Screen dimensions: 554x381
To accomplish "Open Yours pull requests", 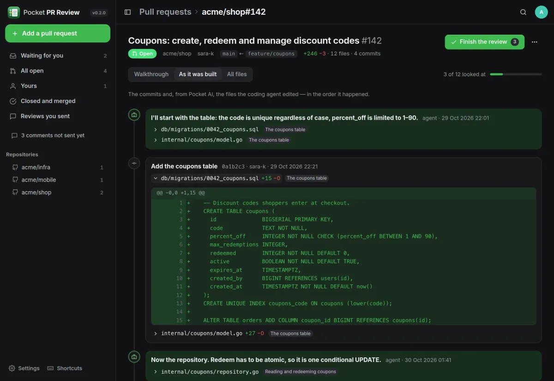I will click(58, 86).
